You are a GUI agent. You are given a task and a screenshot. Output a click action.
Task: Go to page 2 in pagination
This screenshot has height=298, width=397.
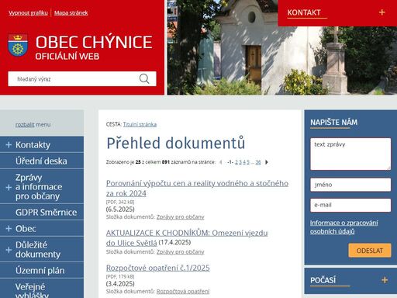[236, 162]
